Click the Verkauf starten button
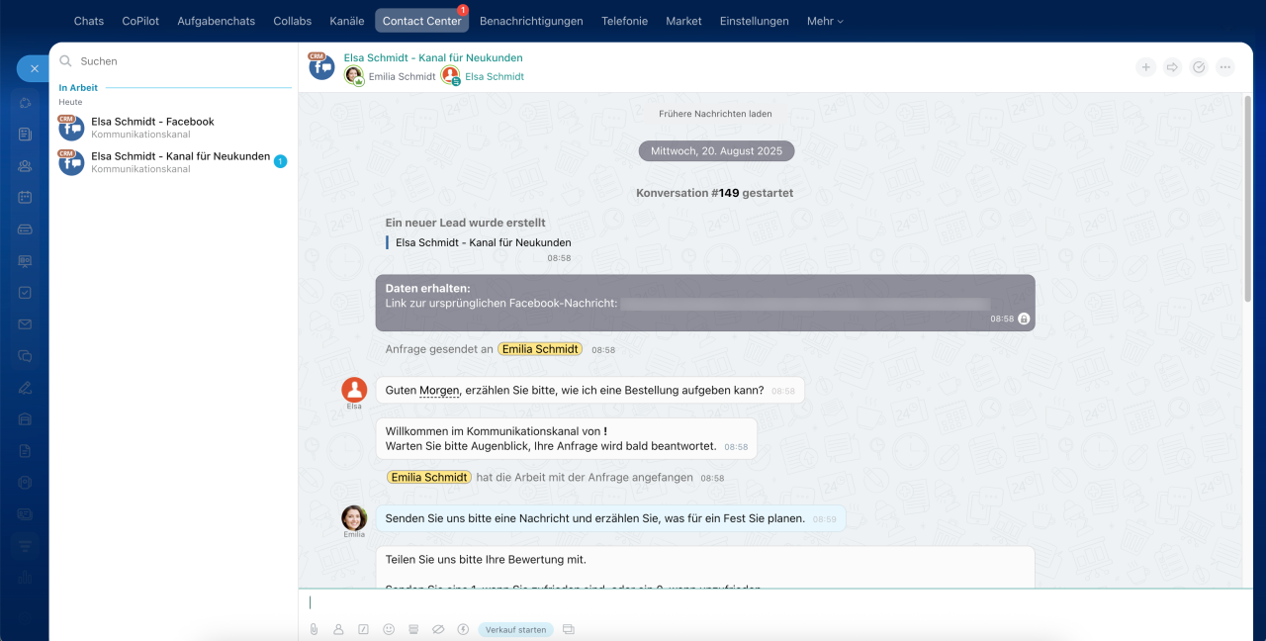 515,629
